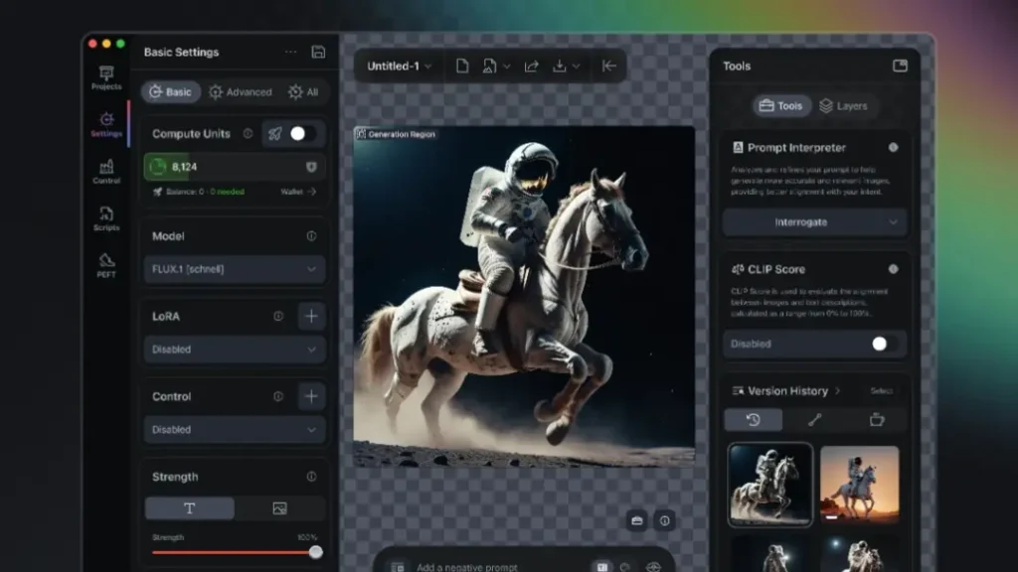Select the first astronaut thumbnail in Version History
The height and width of the screenshot is (572, 1018).
[767, 486]
